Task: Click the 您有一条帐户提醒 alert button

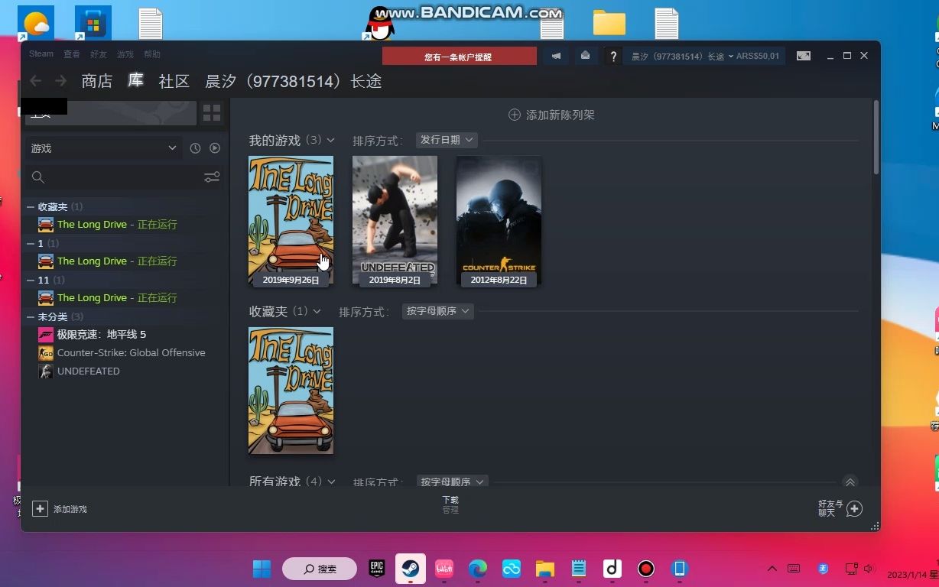Action: point(459,56)
